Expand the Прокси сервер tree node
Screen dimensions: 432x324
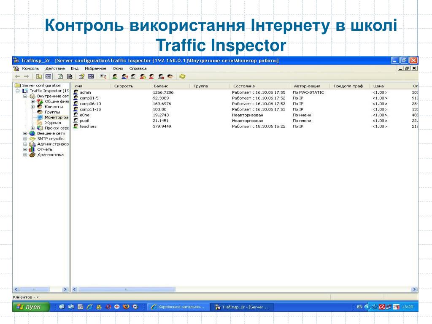[32, 128]
